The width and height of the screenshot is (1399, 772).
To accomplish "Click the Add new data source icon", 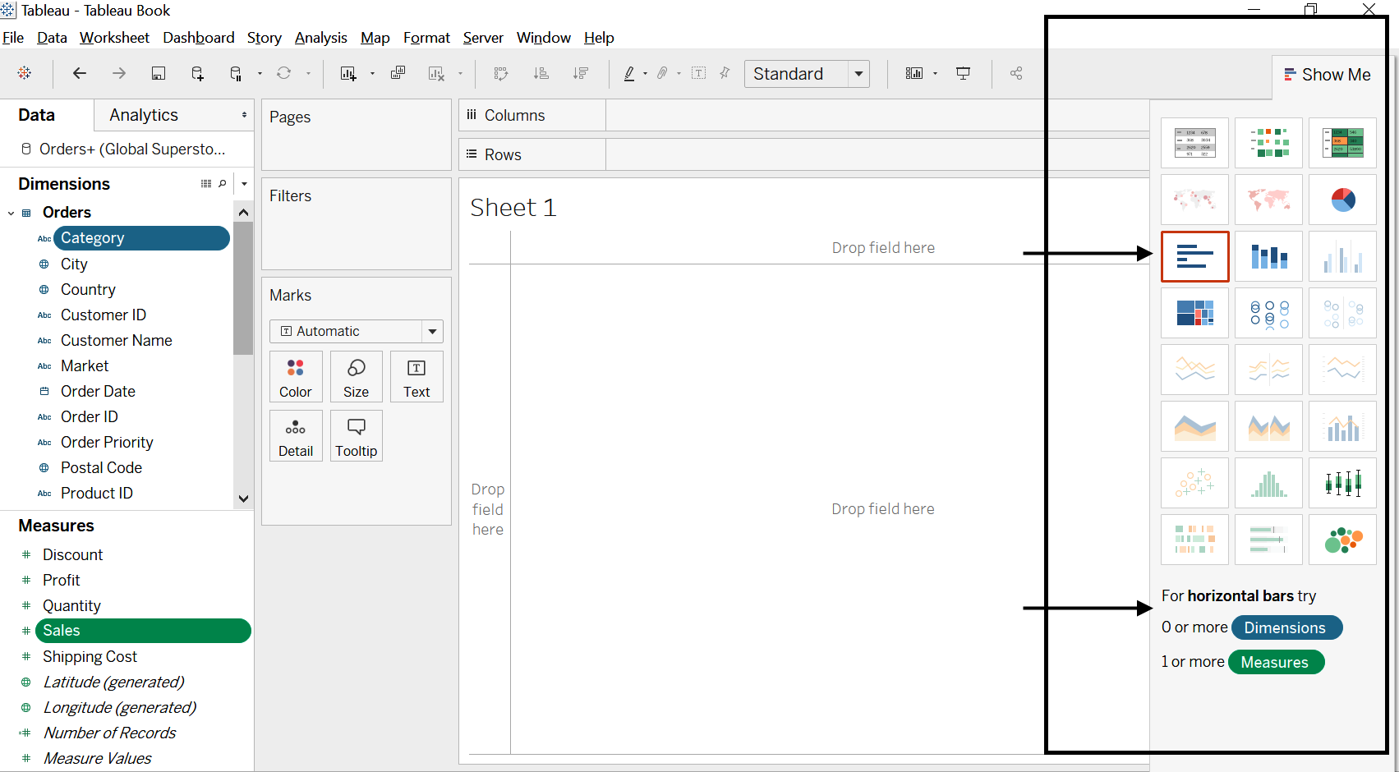I will 197,73.
